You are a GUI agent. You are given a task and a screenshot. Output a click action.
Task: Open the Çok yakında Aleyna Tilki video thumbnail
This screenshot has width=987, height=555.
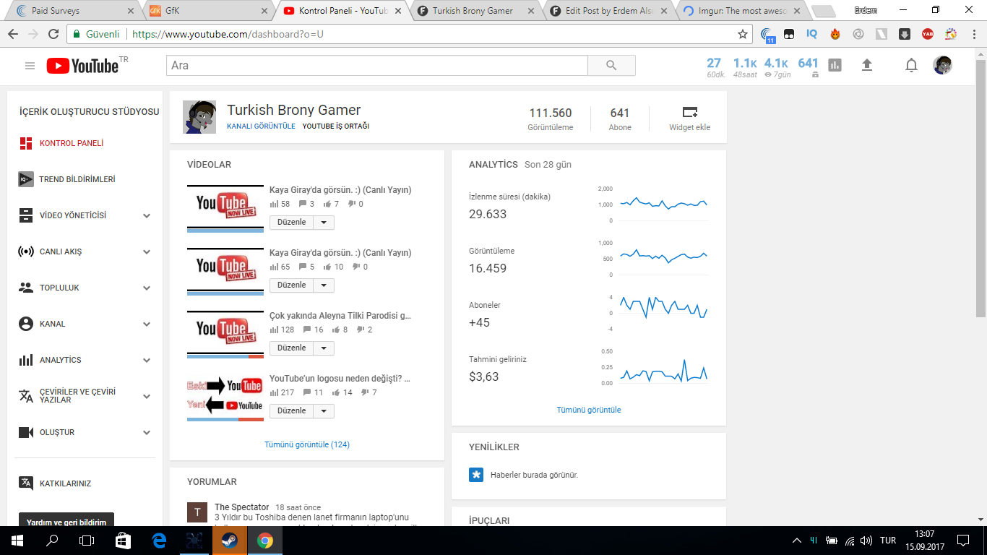pos(225,332)
